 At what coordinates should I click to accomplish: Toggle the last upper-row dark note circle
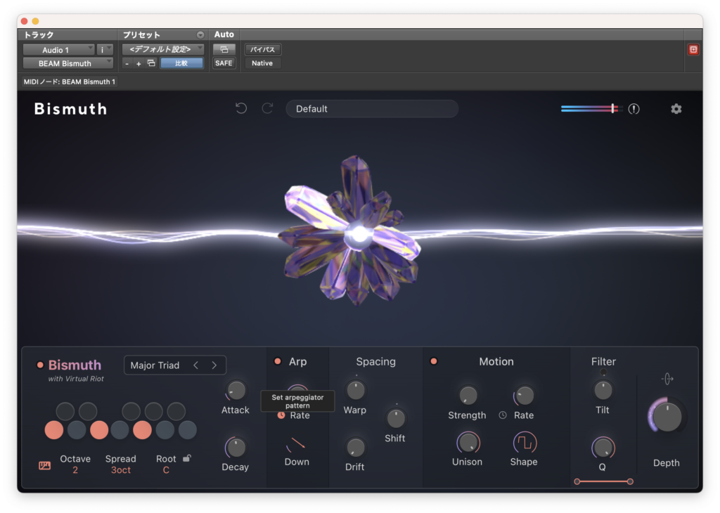[176, 411]
